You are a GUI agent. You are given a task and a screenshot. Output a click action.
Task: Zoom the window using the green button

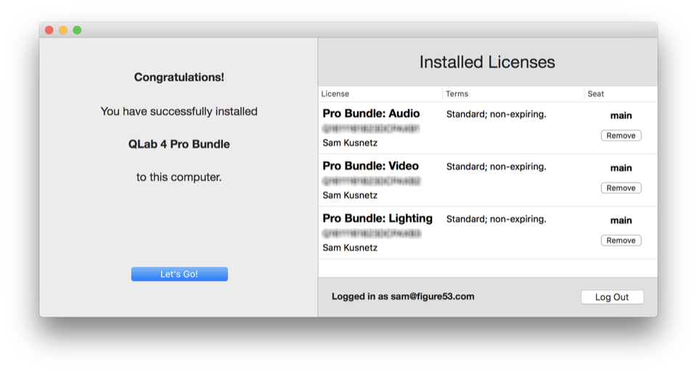point(77,30)
